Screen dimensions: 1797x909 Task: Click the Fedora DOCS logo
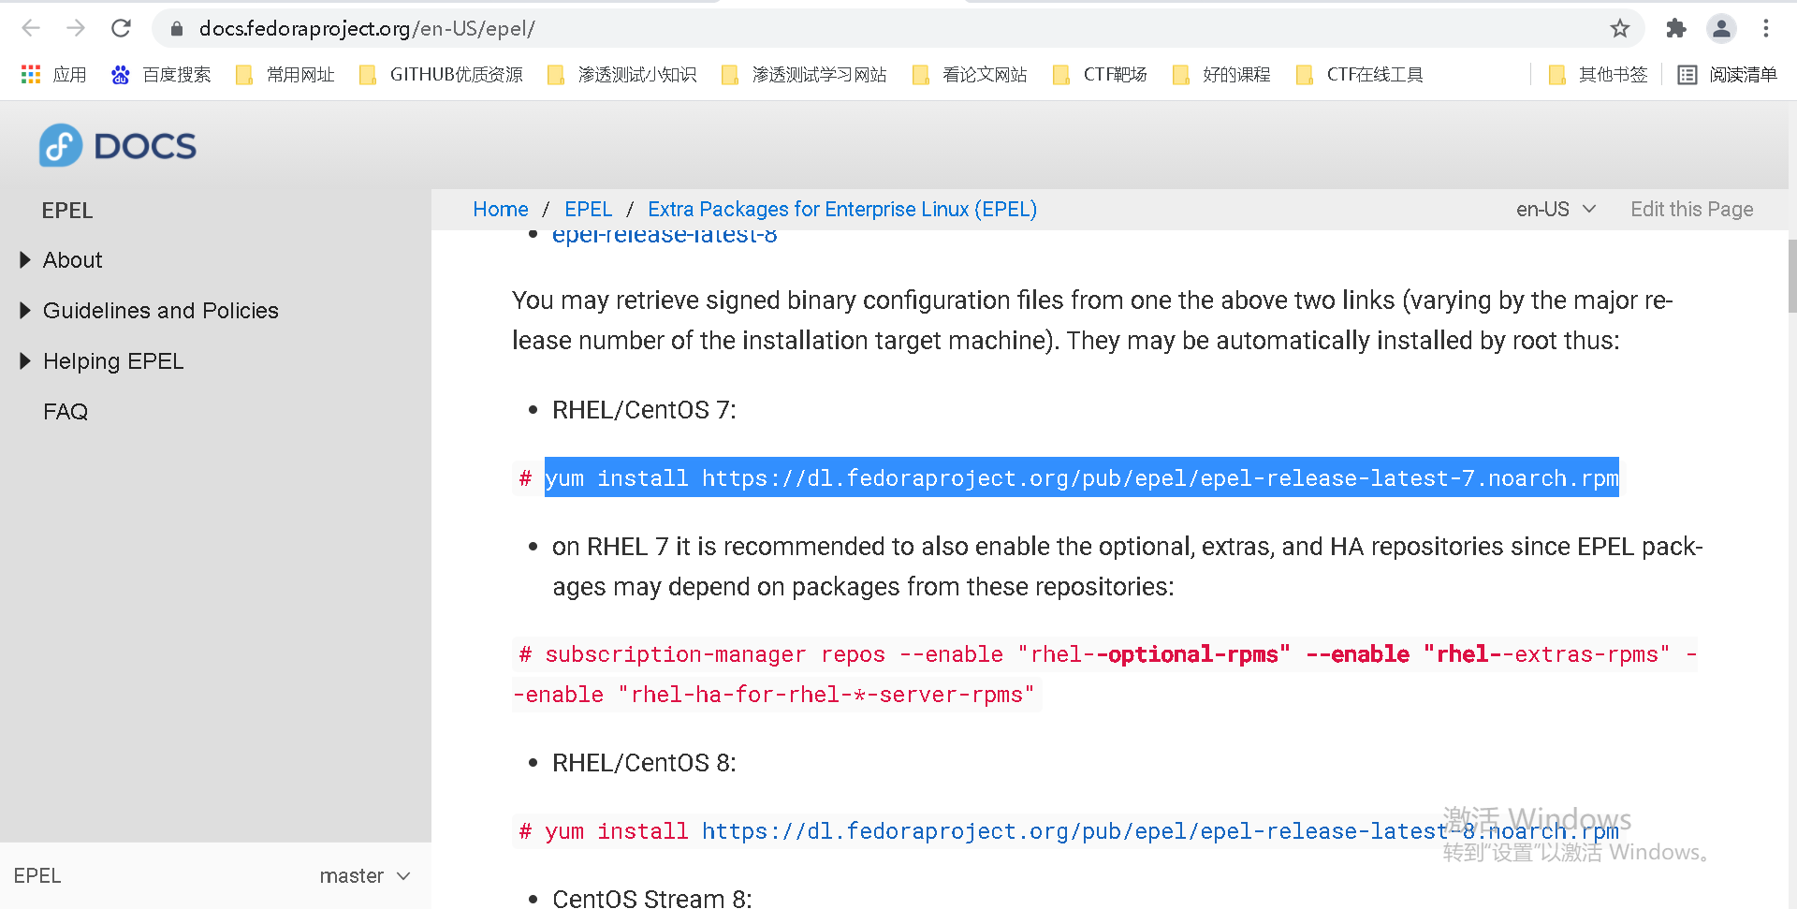(118, 146)
